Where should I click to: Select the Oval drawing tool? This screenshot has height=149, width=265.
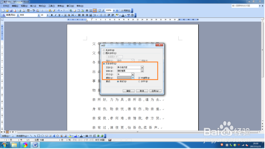click(42, 136)
